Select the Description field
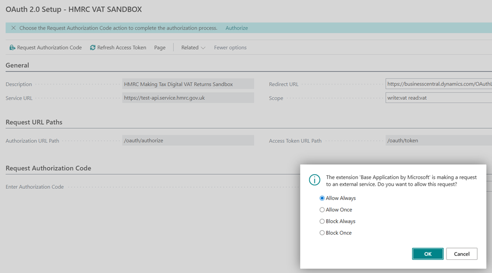The image size is (492, 273). [x=188, y=84]
